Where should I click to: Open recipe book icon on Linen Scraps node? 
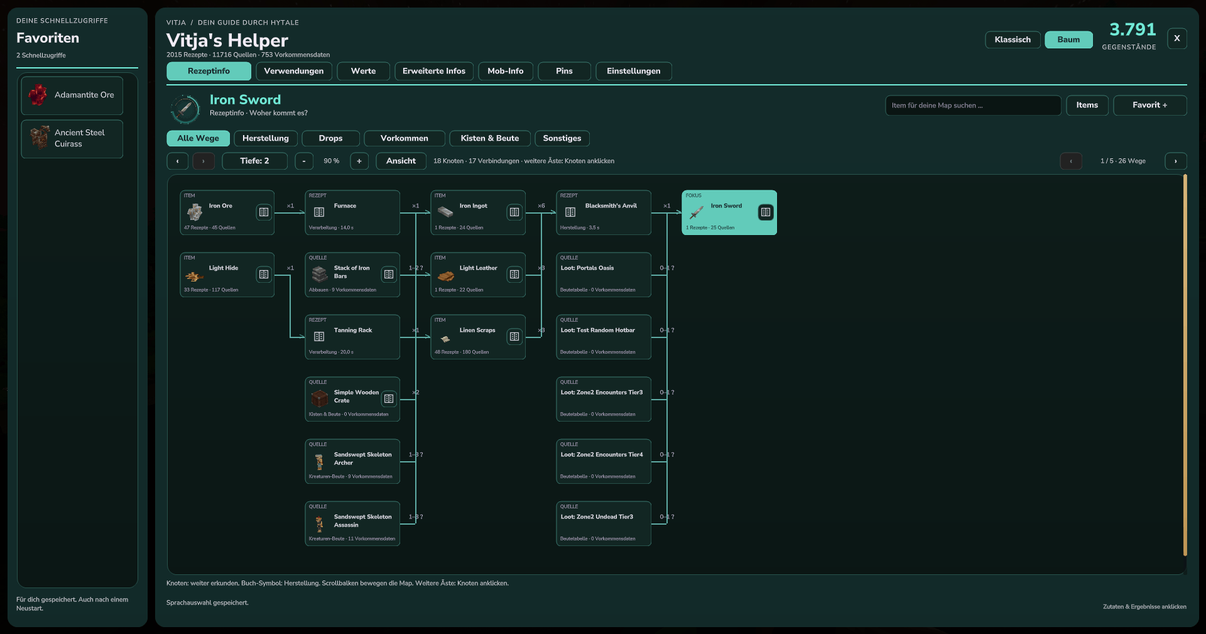pyautogui.click(x=514, y=337)
